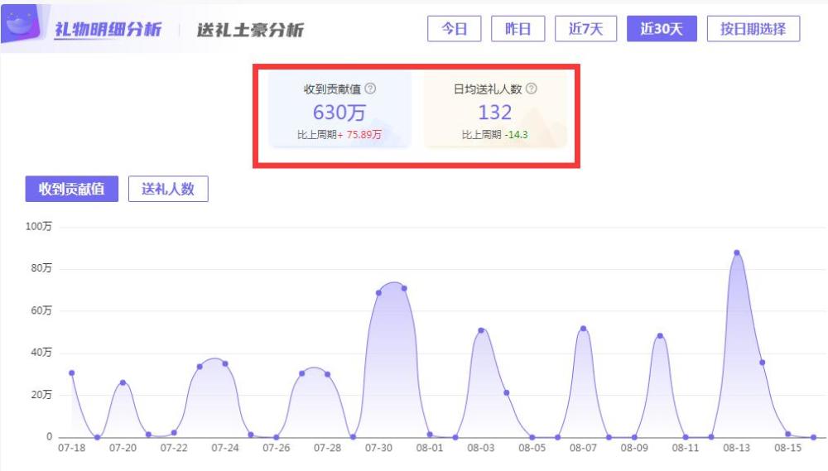The height and width of the screenshot is (471, 828).
Task: Show the 送礼人数 chart tab
Action: click(168, 189)
